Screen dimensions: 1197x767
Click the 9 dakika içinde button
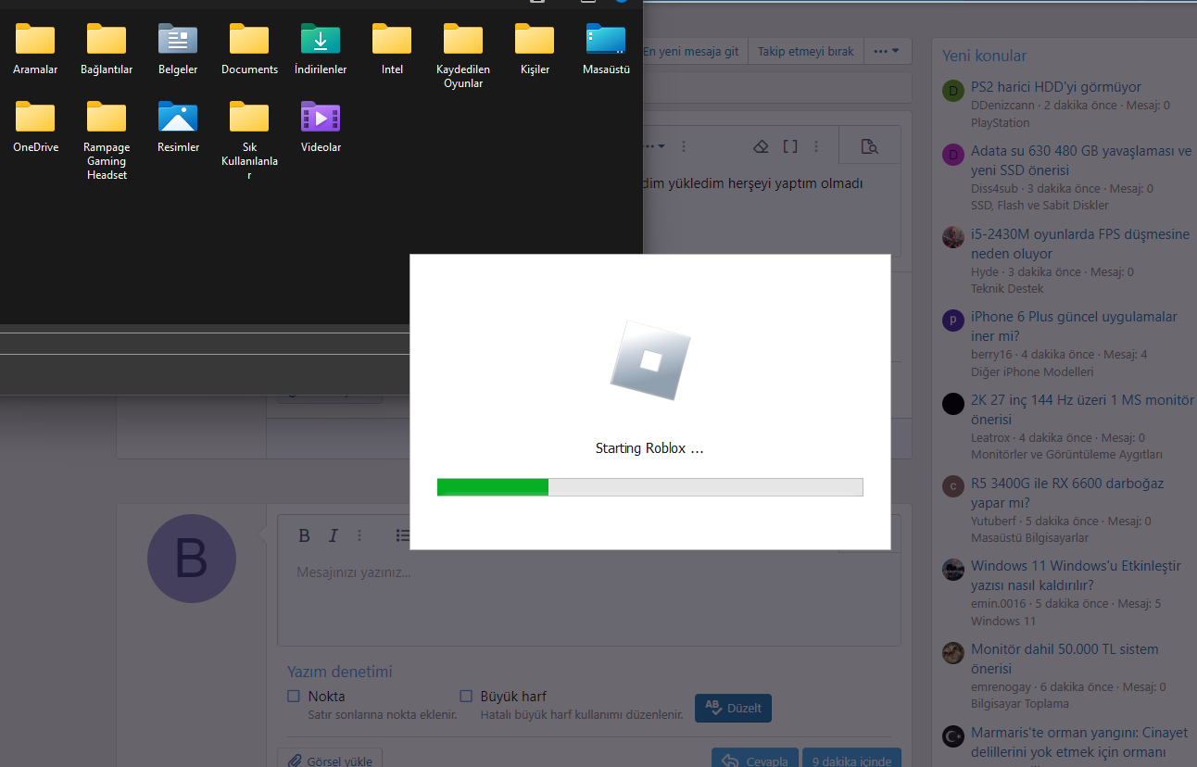click(x=851, y=760)
